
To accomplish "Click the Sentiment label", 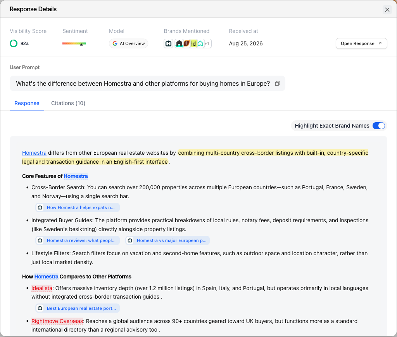I will [75, 31].
